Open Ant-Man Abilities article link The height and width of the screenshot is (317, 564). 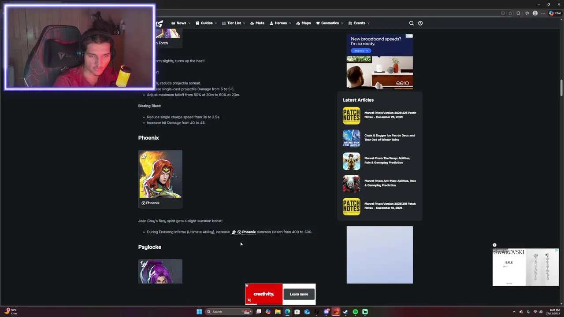390,183
